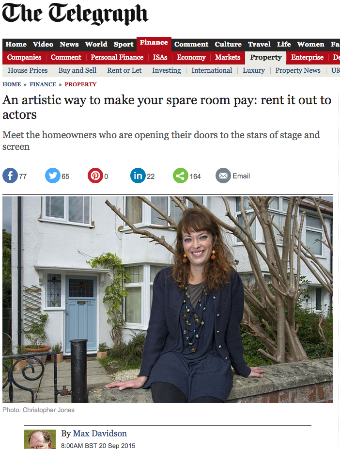This screenshot has height=449, width=340.
Task: Open the article's main photo
Action: 168,300
